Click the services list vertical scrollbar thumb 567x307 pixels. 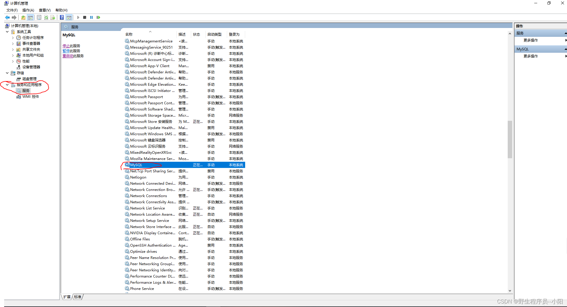510,139
